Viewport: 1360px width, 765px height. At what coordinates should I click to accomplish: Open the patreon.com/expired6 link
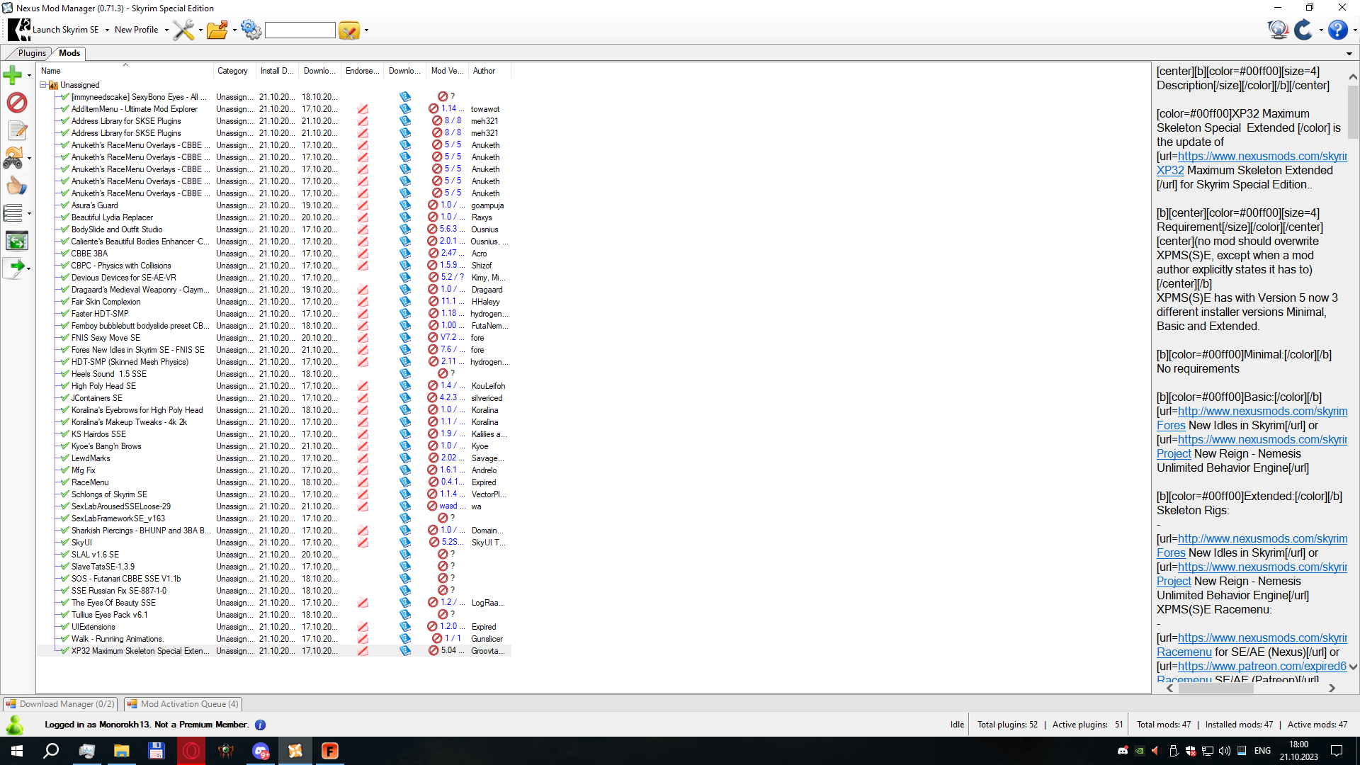(x=1262, y=666)
